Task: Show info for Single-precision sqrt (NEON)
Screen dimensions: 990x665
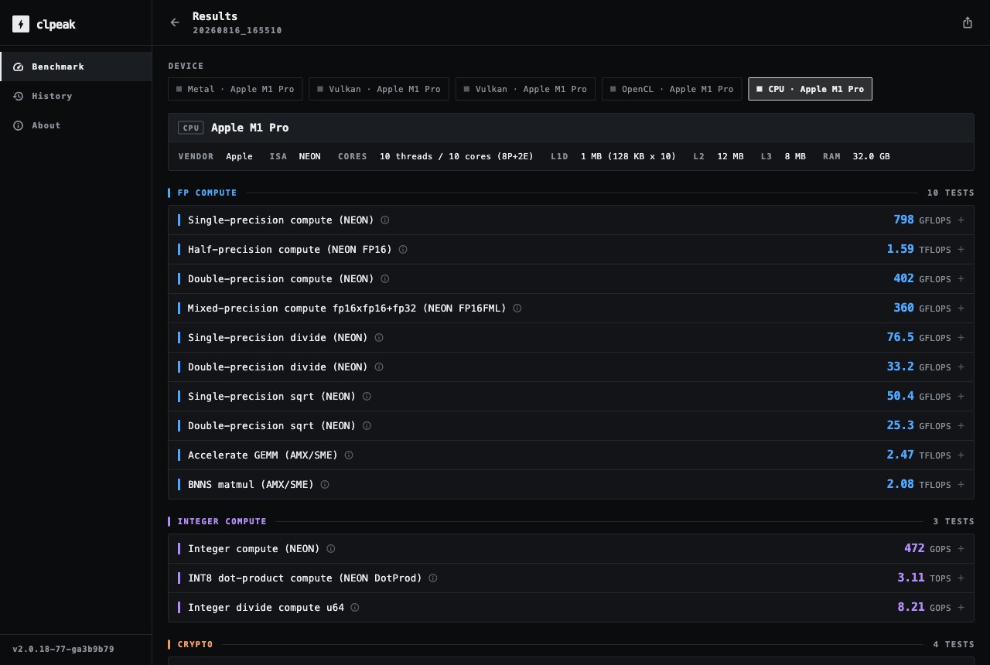Action: pos(367,397)
